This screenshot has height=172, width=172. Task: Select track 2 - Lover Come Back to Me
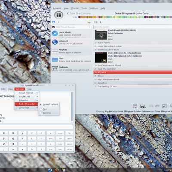[x=133, y=46]
